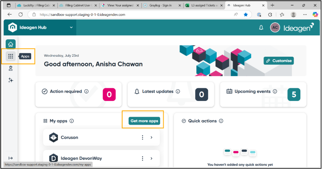Image resolution: width=322 pixels, height=169 pixels.
Task: Switch to View: Your assigned tab
Action: 120,5
